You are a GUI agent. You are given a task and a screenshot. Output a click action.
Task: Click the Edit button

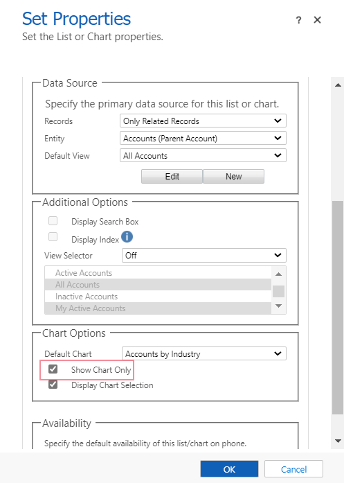(x=172, y=176)
